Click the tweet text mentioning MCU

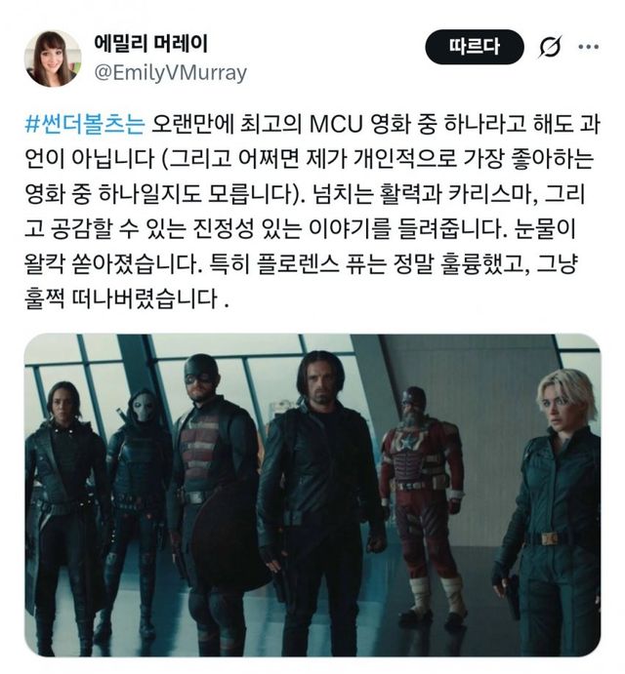click(312, 124)
